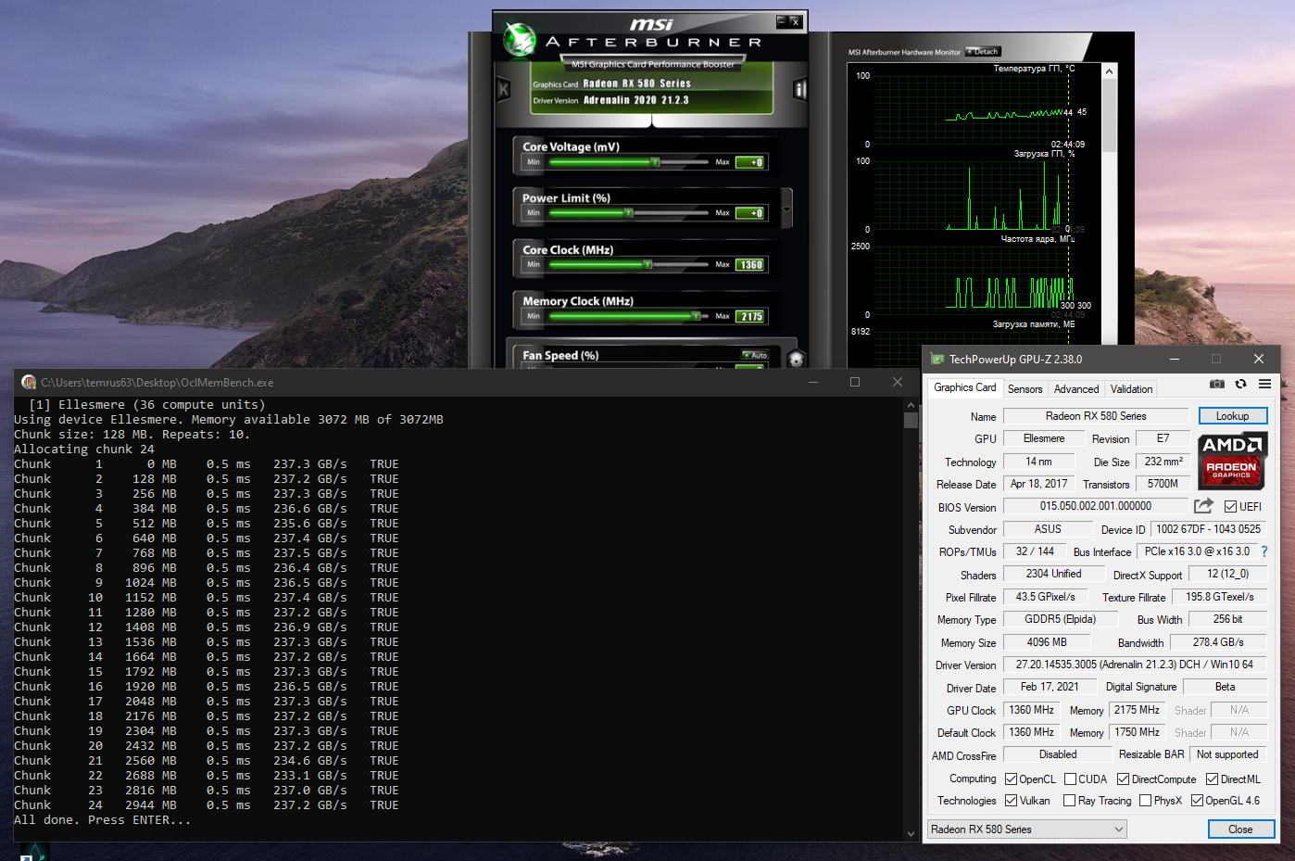Viewport: 1295px width, 861px height.
Task: Toggle the PhysX checkbox
Action: click(x=1145, y=801)
